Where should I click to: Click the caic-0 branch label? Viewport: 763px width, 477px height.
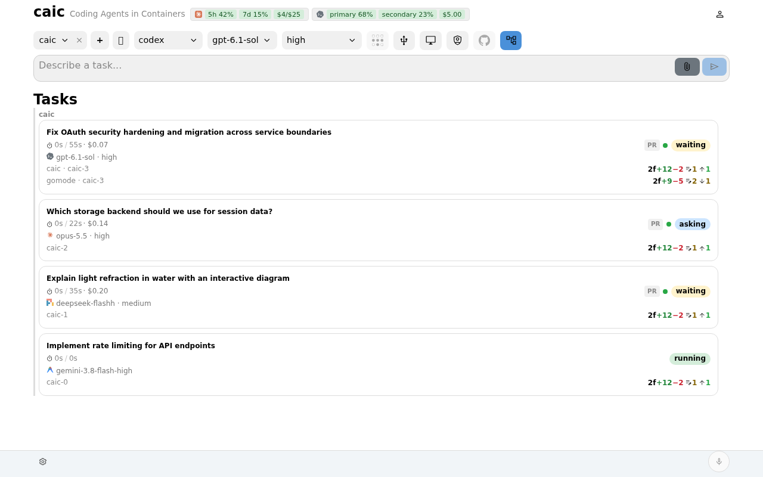pos(57,382)
